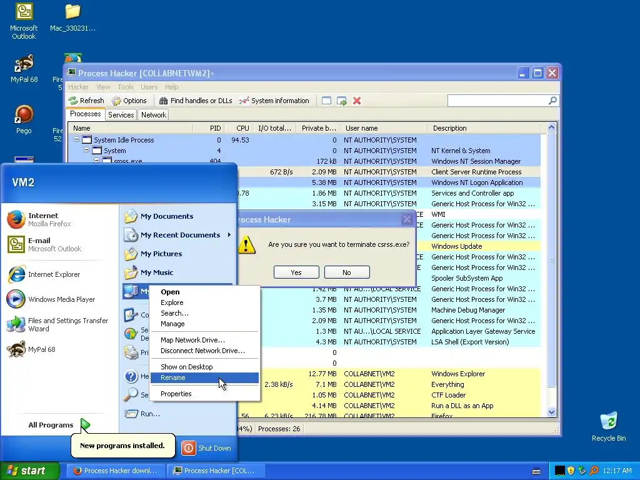Click the Shut Down button
Viewport: 640px width, 480px height.
(x=207, y=447)
